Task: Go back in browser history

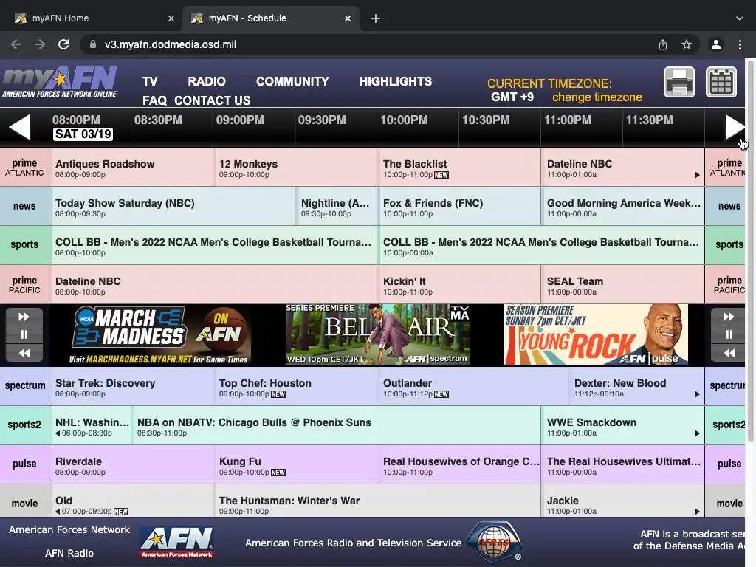Action: tap(16, 44)
